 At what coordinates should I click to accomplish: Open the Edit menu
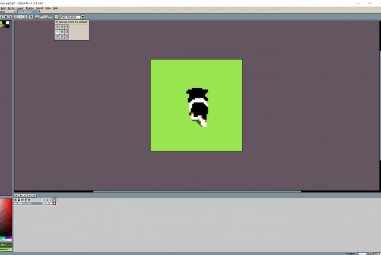4,8
